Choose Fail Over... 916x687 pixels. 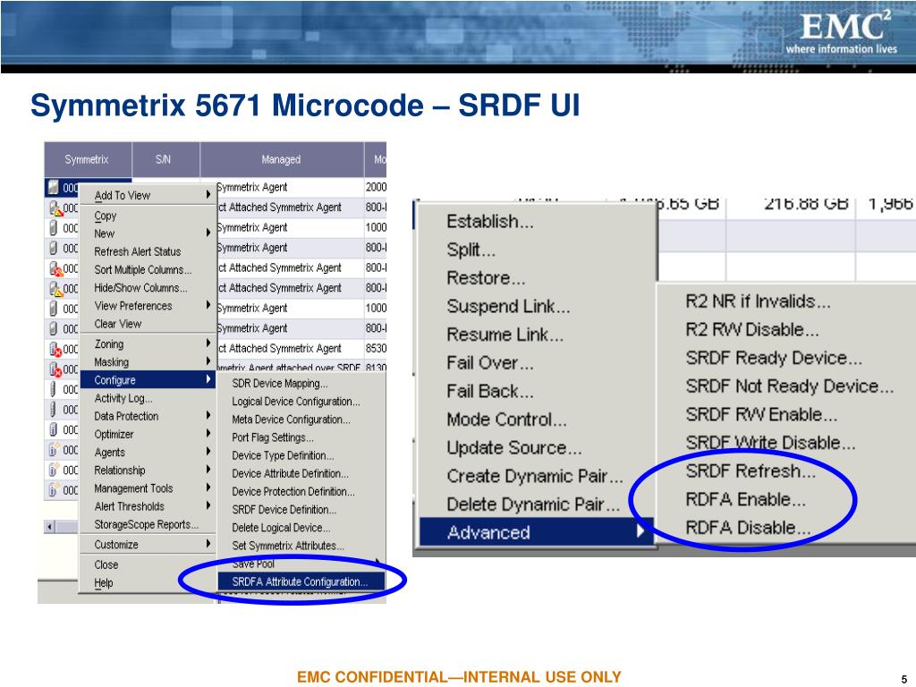point(537,363)
